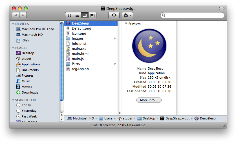
Task: Open the Action gear menu
Action: click(x=127, y=15)
